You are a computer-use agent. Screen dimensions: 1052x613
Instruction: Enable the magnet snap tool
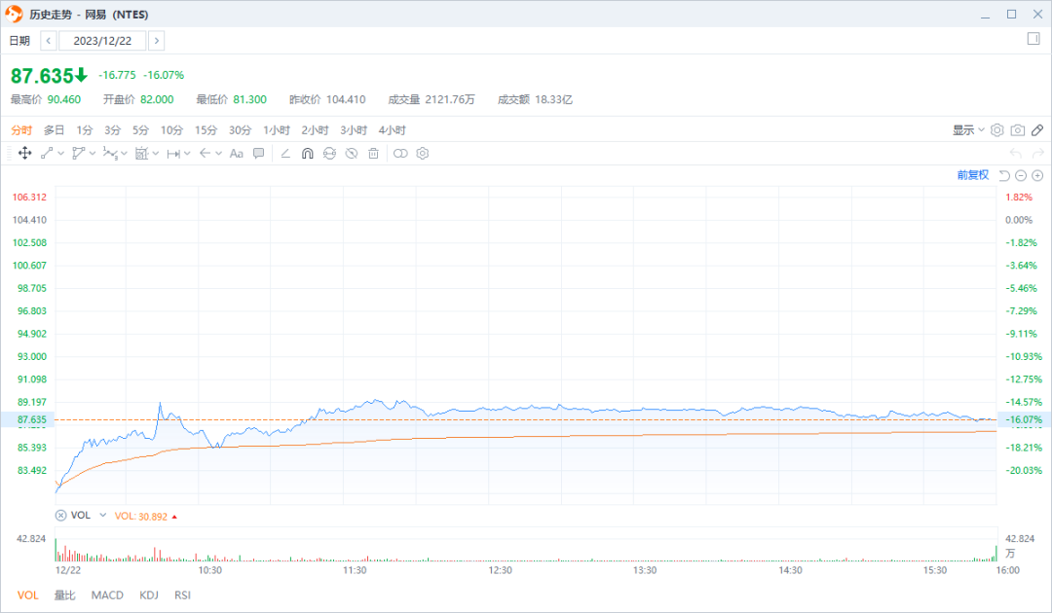pyautogui.click(x=307, y=154)
